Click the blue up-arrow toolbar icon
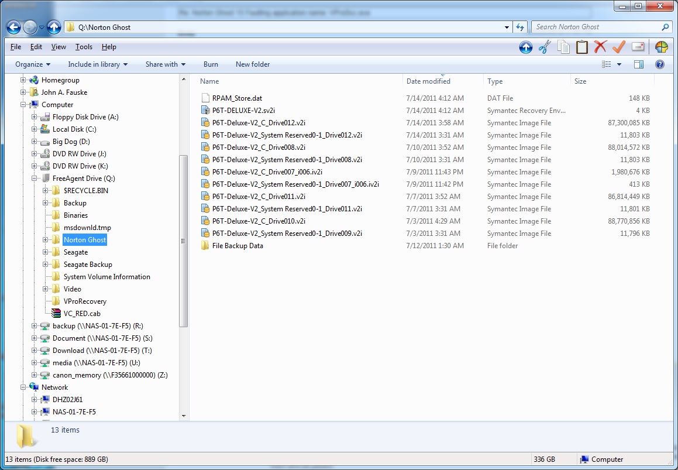This screenshot has height=470, width=678. 526,47
